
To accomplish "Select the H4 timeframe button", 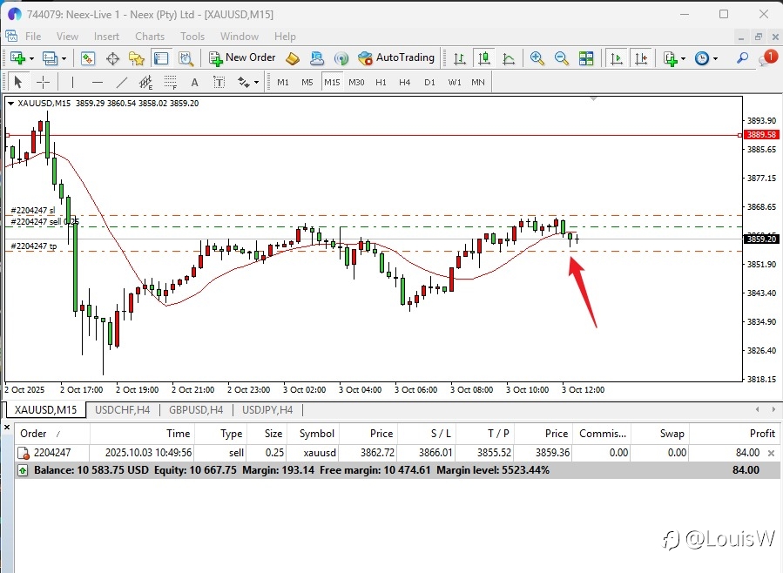I will click(x=404, y=82).
